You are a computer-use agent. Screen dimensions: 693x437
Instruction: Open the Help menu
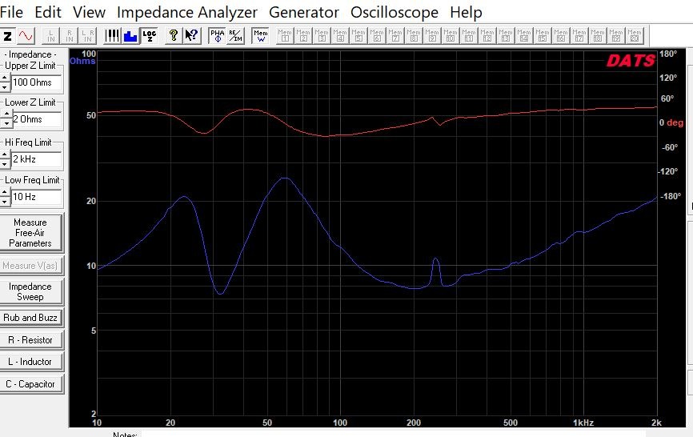466,12
